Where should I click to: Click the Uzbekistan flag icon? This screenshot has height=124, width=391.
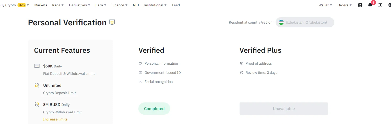pos(281,22)
